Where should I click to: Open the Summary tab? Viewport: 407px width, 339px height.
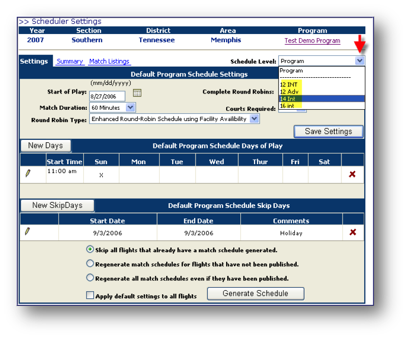pyautogui.click(x=70, y=61)
